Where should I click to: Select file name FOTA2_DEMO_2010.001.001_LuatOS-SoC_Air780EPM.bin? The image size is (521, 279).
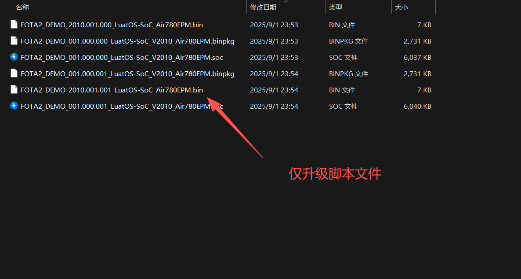pyautogui.click(x=112, y=90)
